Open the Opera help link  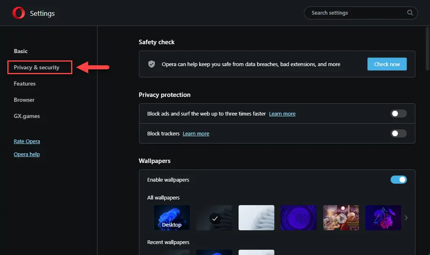(27, 154)
